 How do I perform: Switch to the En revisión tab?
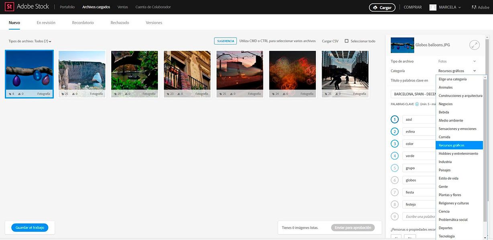[x=46, y=23]
